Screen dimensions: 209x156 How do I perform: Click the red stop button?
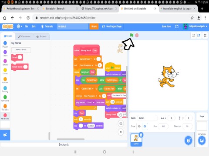click(x=137, y=35)
